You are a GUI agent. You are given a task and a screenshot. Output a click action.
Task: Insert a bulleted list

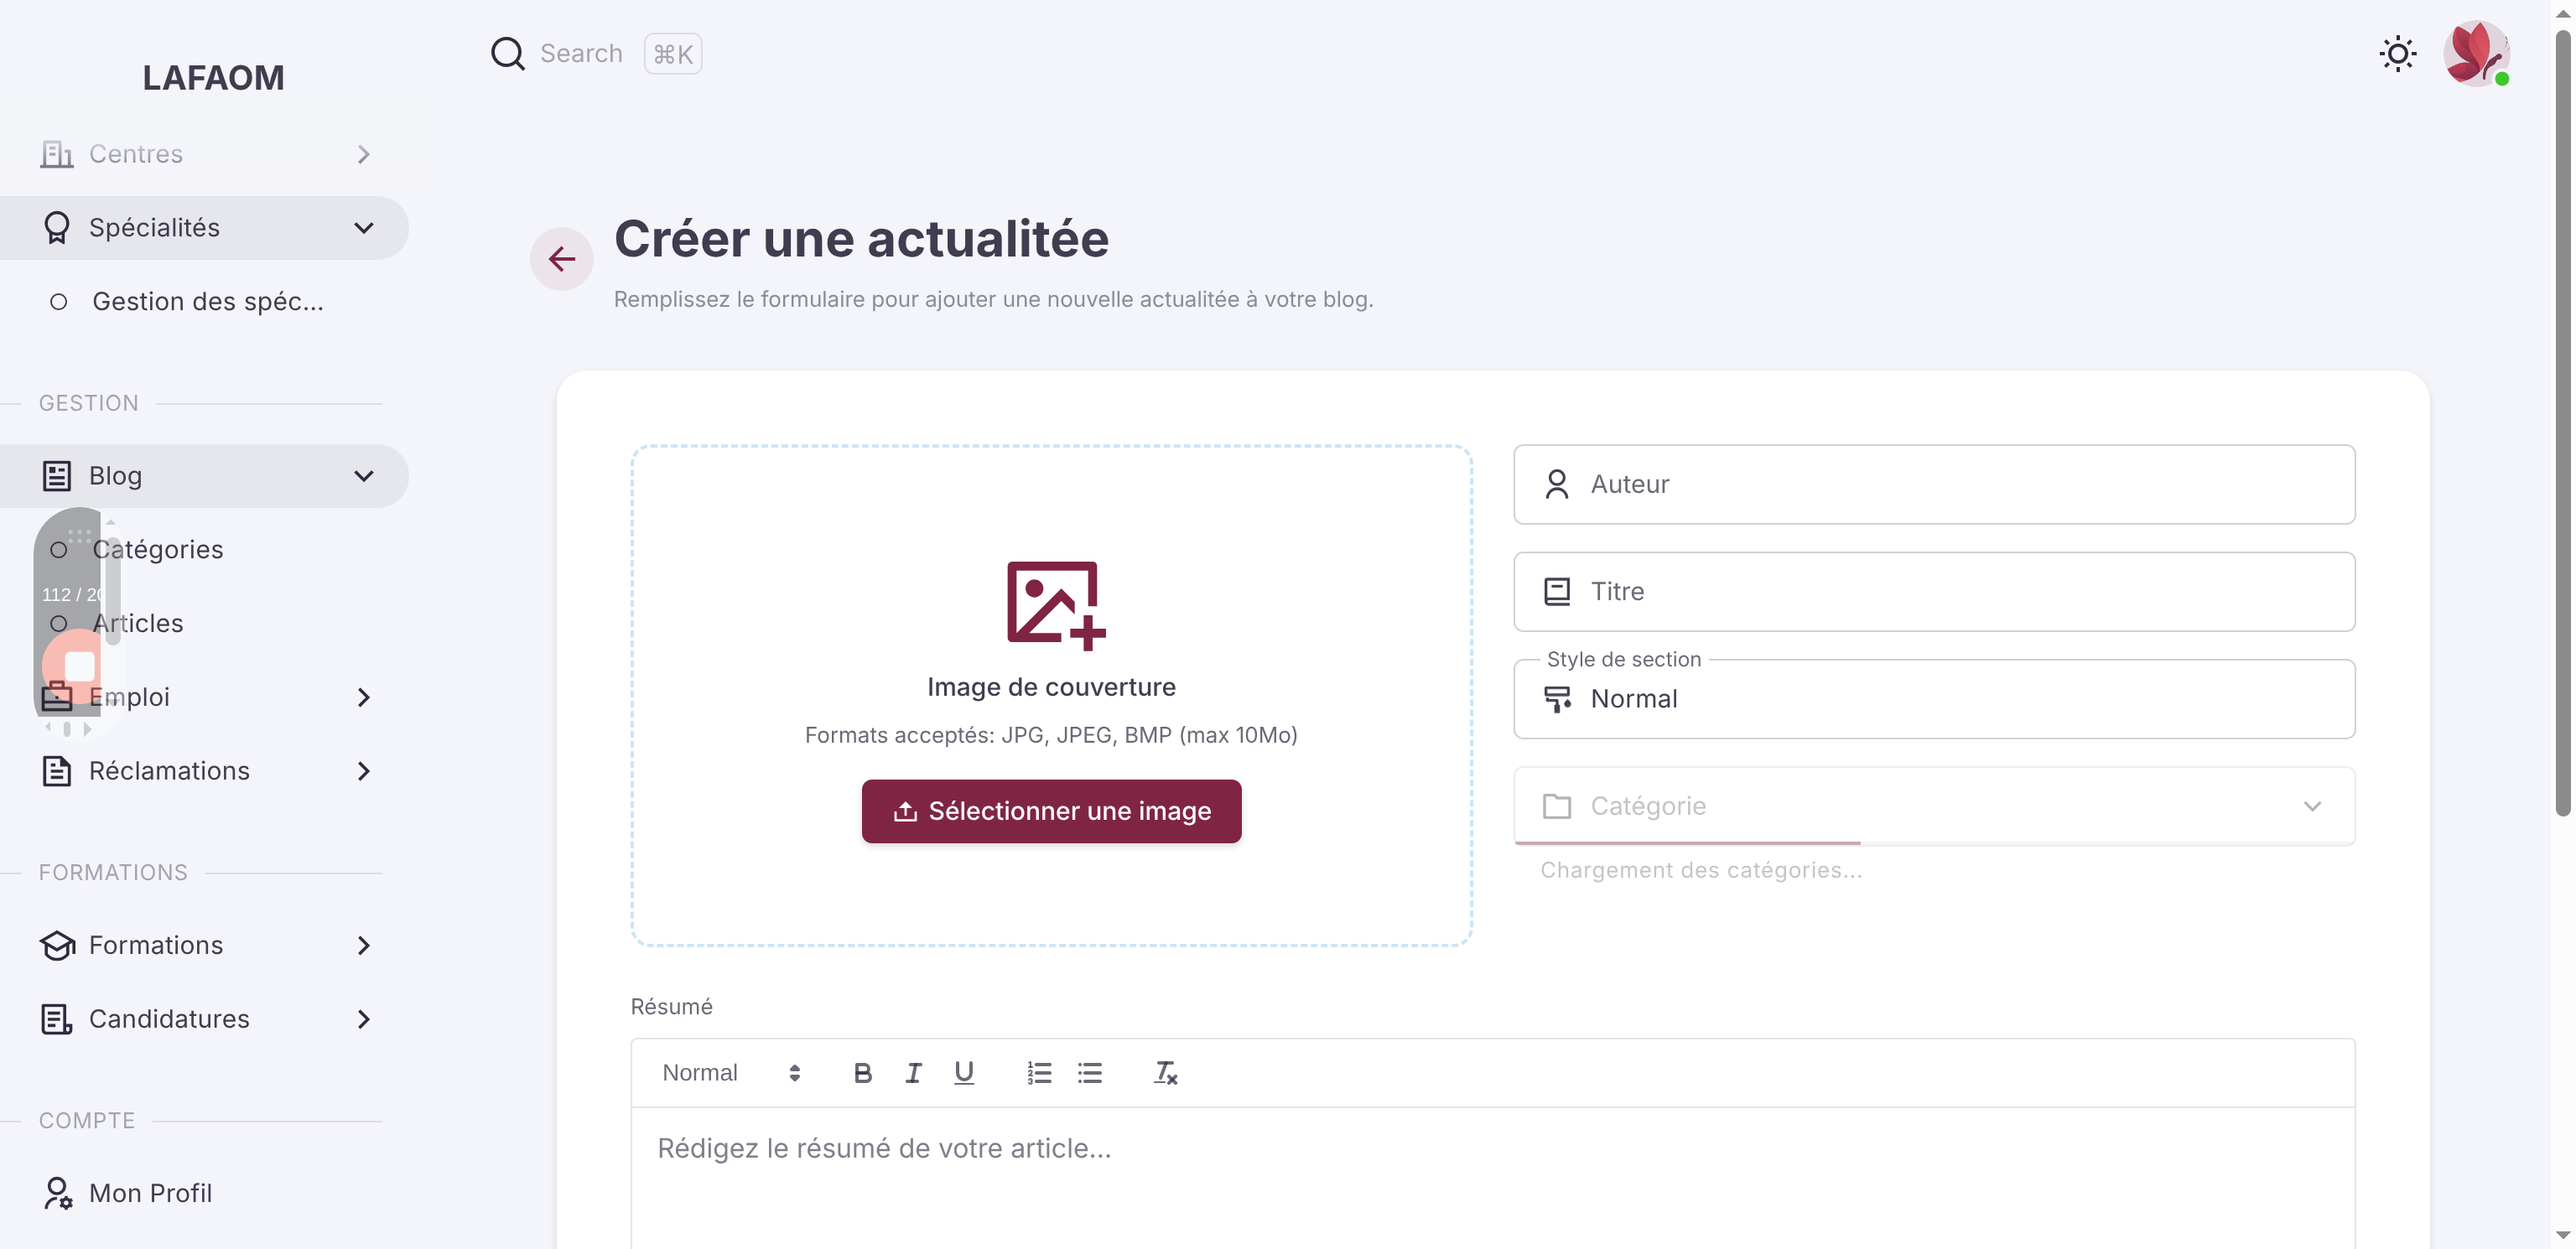tap(1090, 1073)
